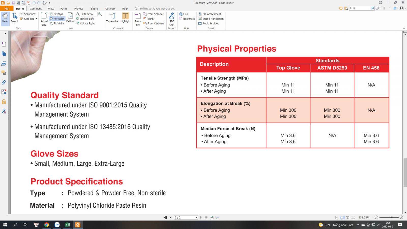Create a Blank PDF
The height and width of the screenshot is (229, 407).
[x=149, y=19]
